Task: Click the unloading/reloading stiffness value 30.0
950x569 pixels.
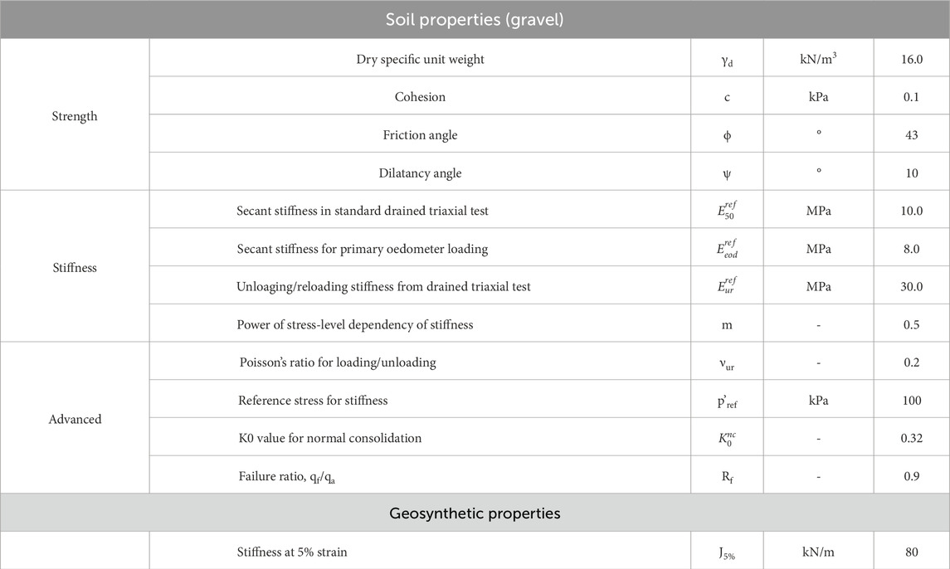Action: (x=911, y=287)
